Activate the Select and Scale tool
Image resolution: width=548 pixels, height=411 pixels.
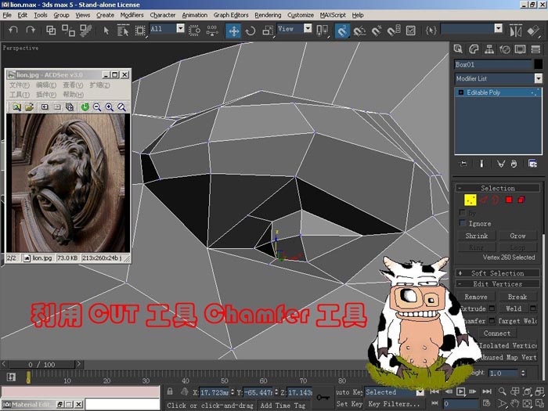tap(268, 31)
